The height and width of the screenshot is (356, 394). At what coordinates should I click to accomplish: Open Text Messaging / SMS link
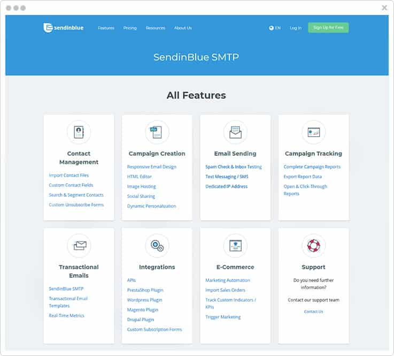point(227,177)
